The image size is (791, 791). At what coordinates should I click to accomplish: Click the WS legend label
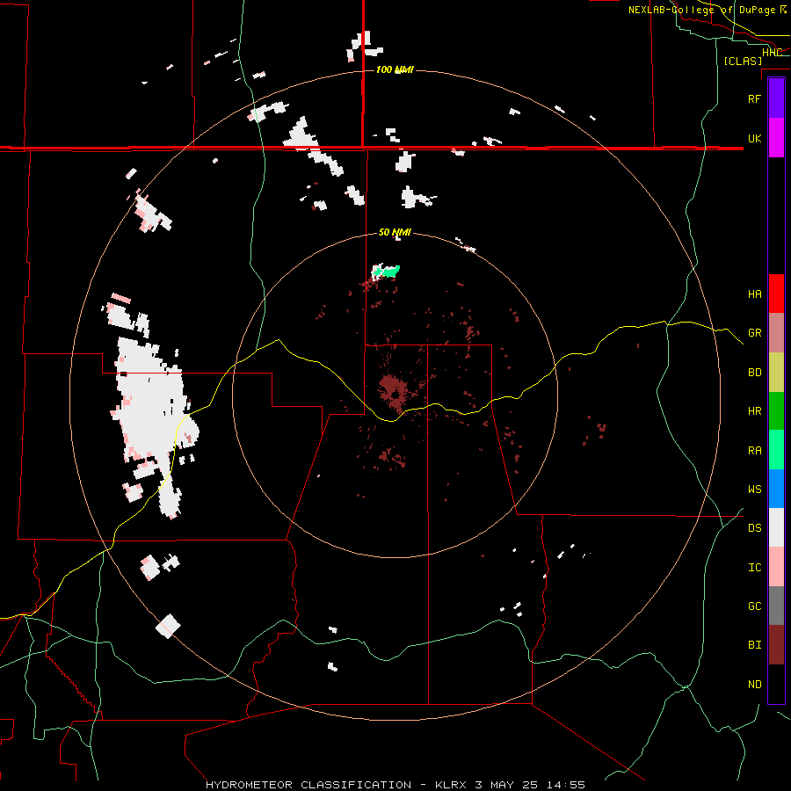754,490
